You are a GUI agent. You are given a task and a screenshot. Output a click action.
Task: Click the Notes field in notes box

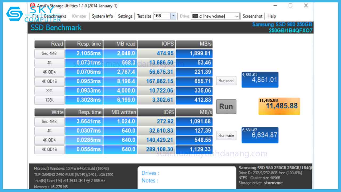150,181
